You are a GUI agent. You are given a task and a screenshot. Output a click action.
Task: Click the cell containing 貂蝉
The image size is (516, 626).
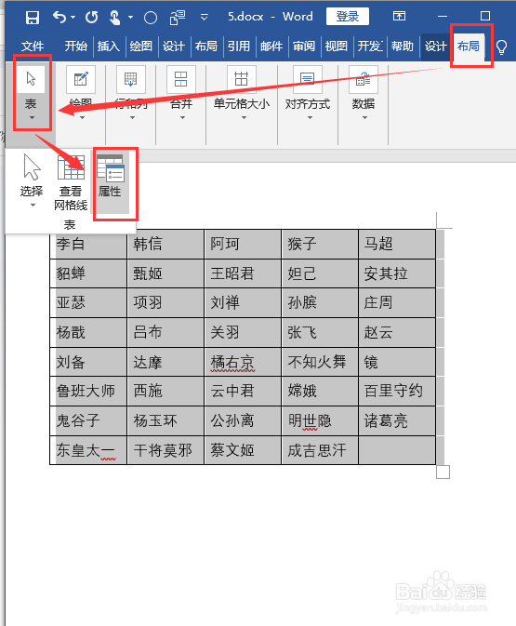(x=88, y=273)
